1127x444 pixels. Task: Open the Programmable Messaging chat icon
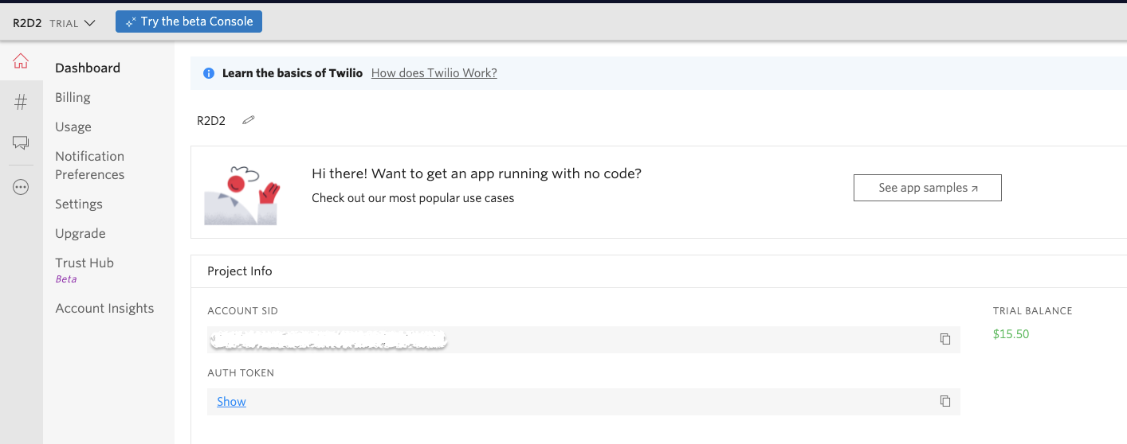click(x=21, y=143)
